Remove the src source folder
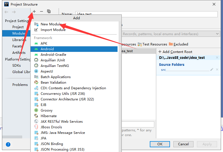The width and height of the screenshot is (223, 152). (217, 69)
